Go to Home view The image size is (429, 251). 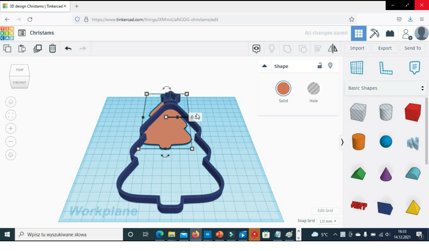coord(11,102)
